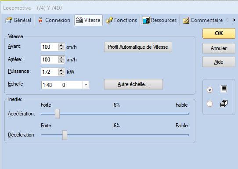Click the single list page icon

click(x=224, y=89)
